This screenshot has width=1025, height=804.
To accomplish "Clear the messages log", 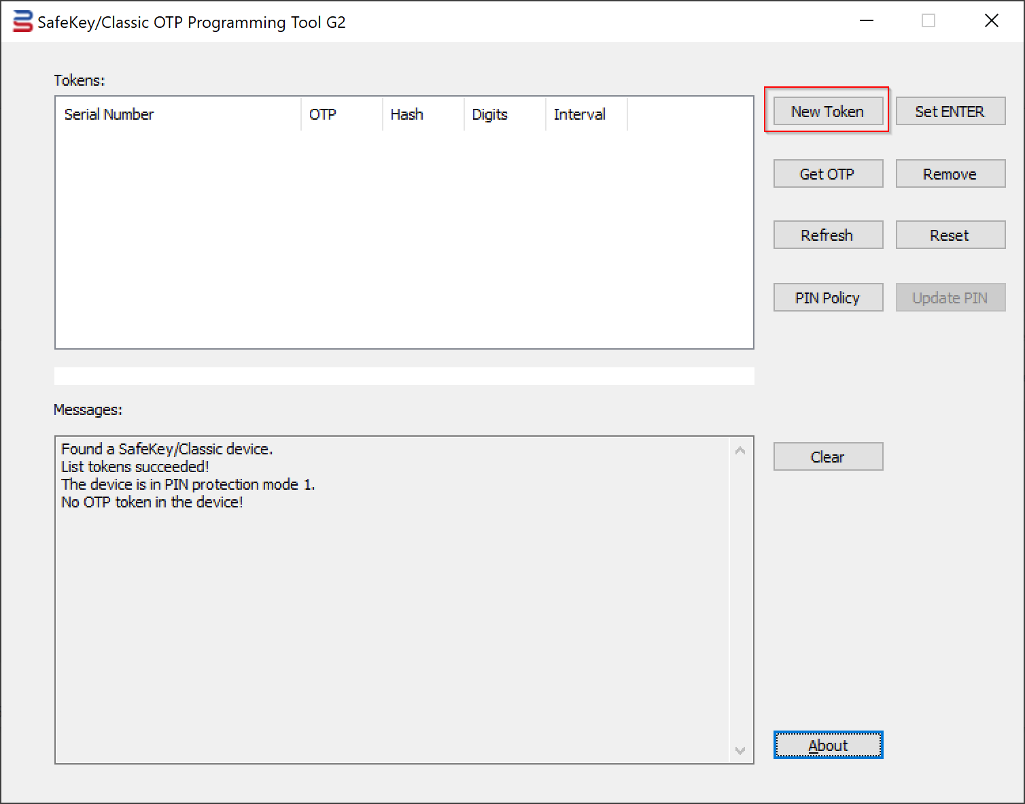I will tap(827, 457).
